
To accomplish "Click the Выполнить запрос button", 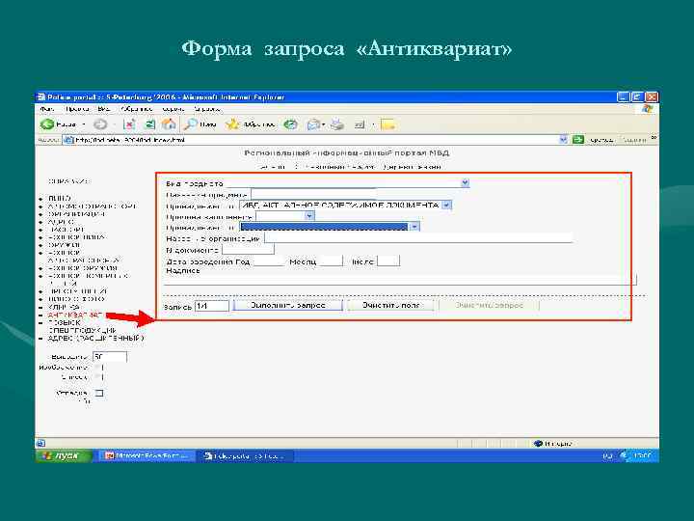I will click(288, 305).
